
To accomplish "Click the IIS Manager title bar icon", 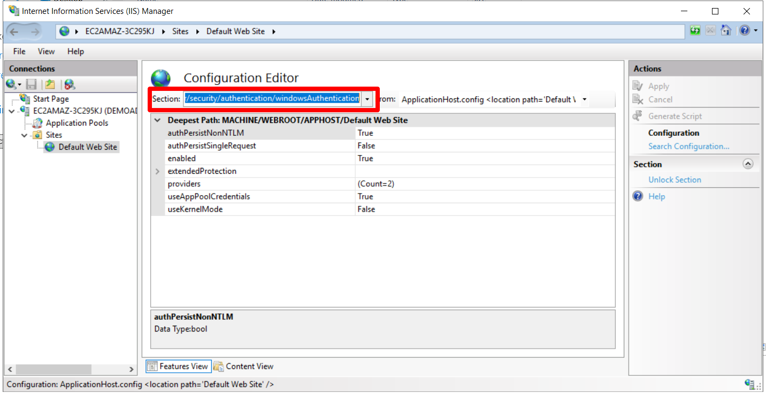I will (13, 11).
